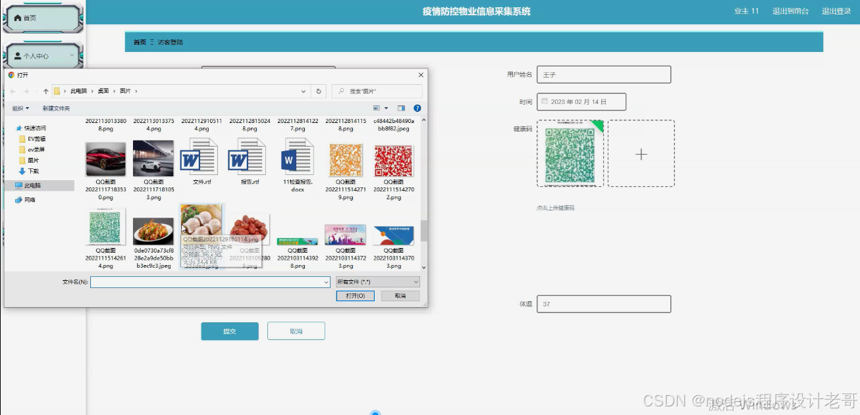Expand the 个人中心 sidebar menu
The height and width of the screenshot is (415, 860).
pos(43,56)
